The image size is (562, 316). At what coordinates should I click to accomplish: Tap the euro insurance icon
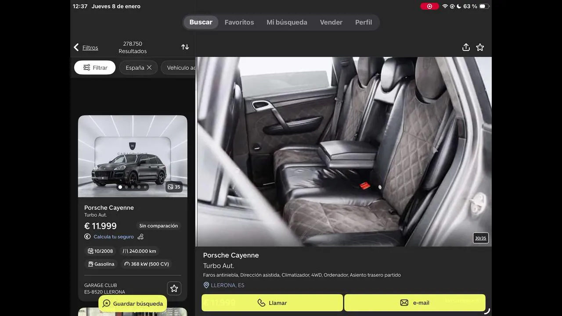[x=87, y=237]
